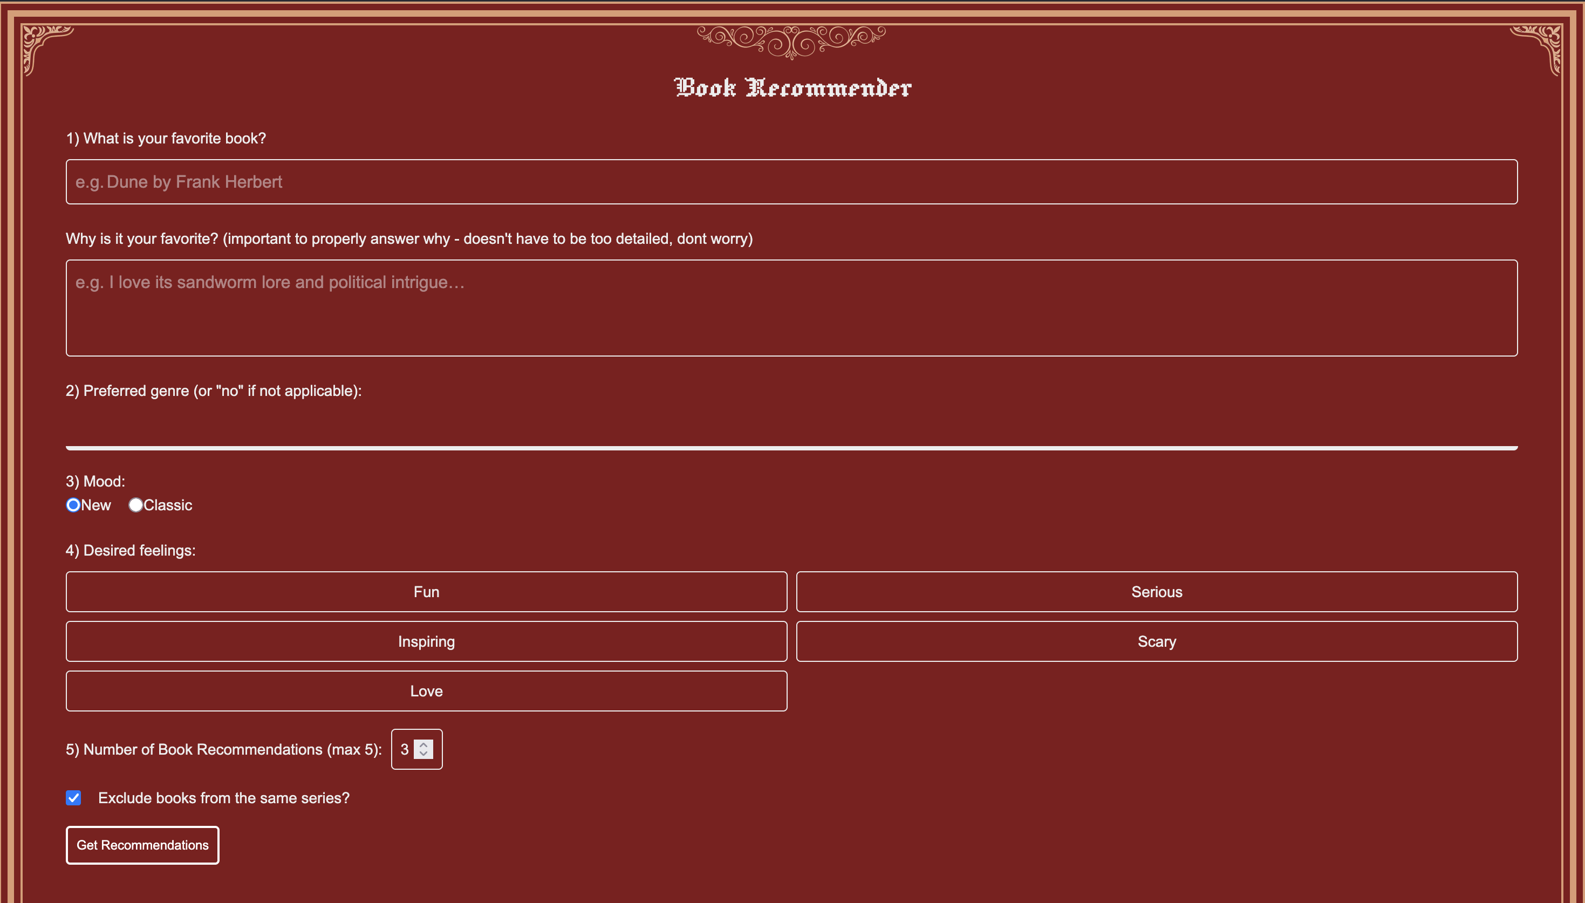Pick the Scary feeling button
Viewport: 1585px width, 903px height.
(x=1157, y=641)
